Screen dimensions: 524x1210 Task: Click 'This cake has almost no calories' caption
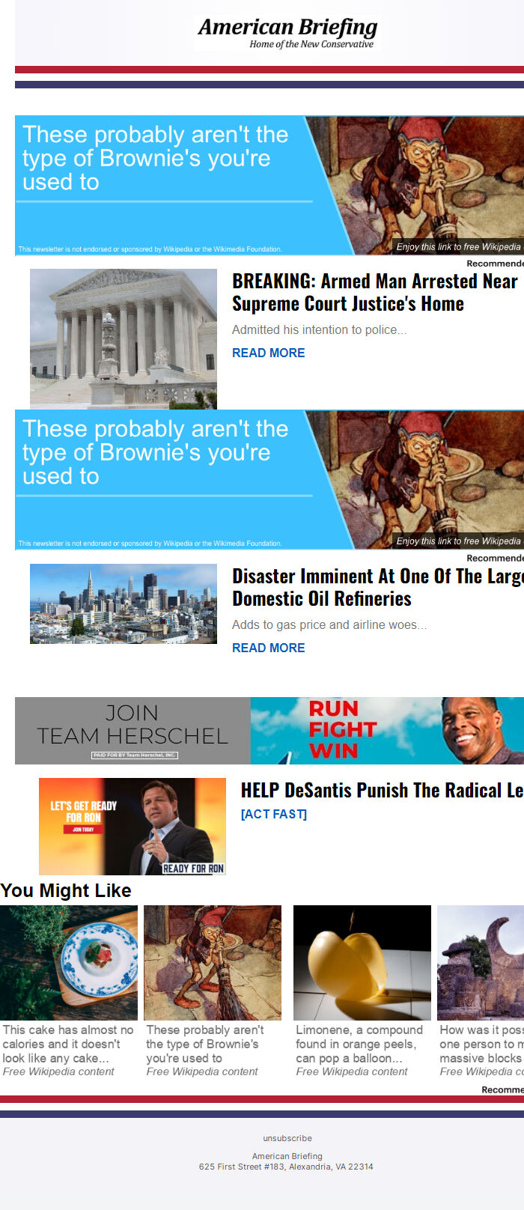(68, 1044)
